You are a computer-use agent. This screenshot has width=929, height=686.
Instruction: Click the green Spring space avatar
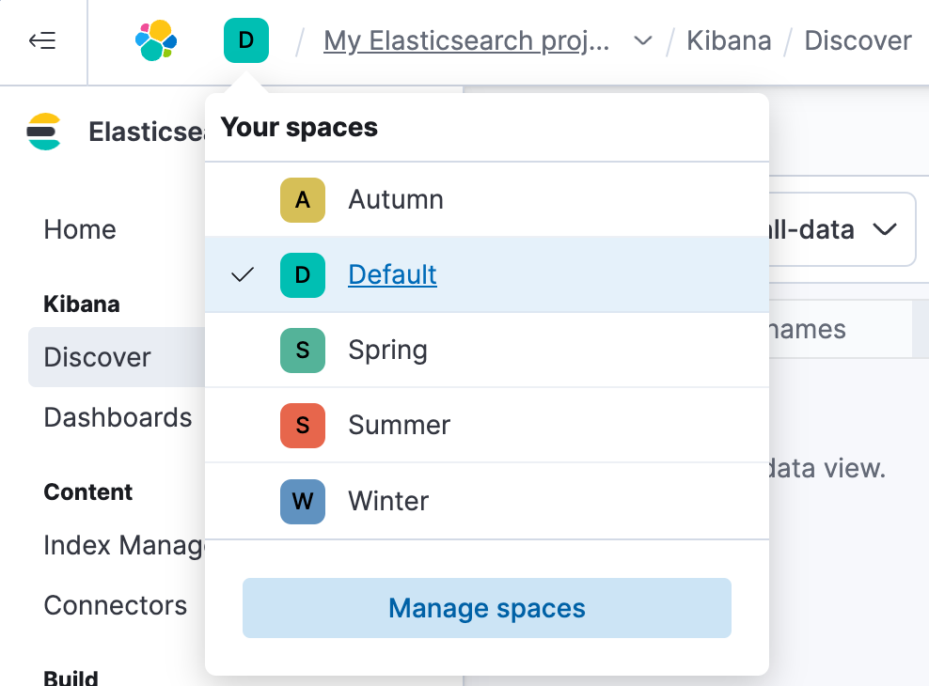tap(303, 350)
